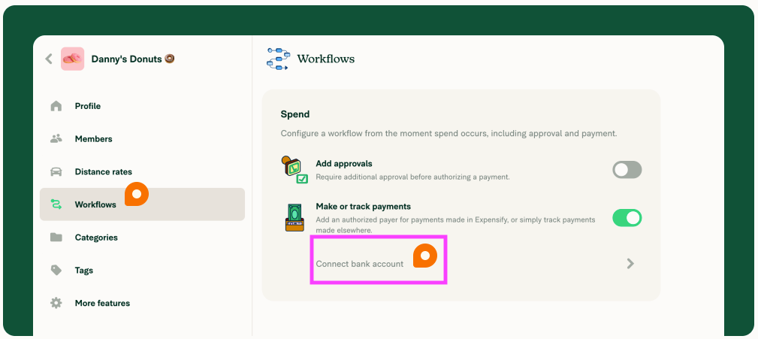Open the Tags section
This screenshot has width=758, height=339.
tap(142, 271)
